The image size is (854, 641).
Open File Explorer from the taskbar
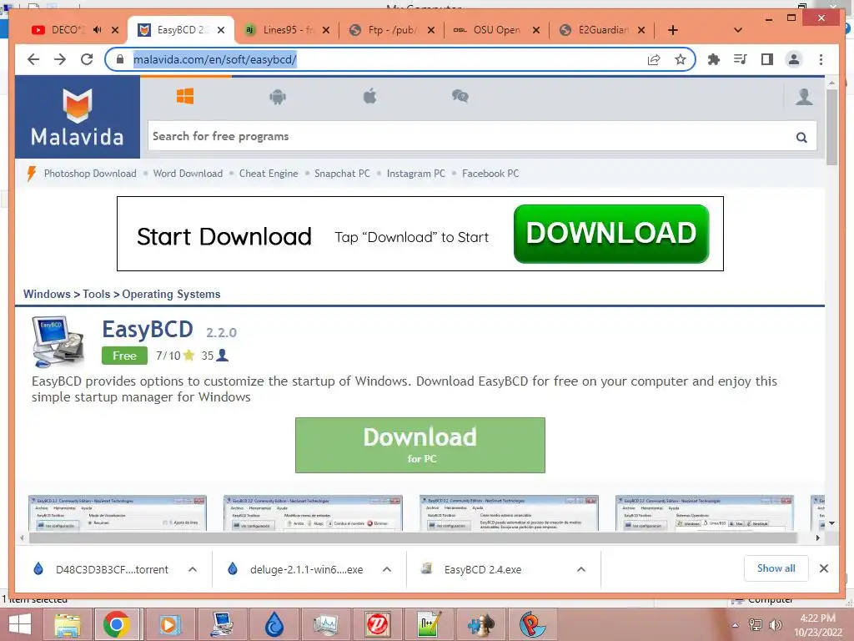(x=68, y=624)
